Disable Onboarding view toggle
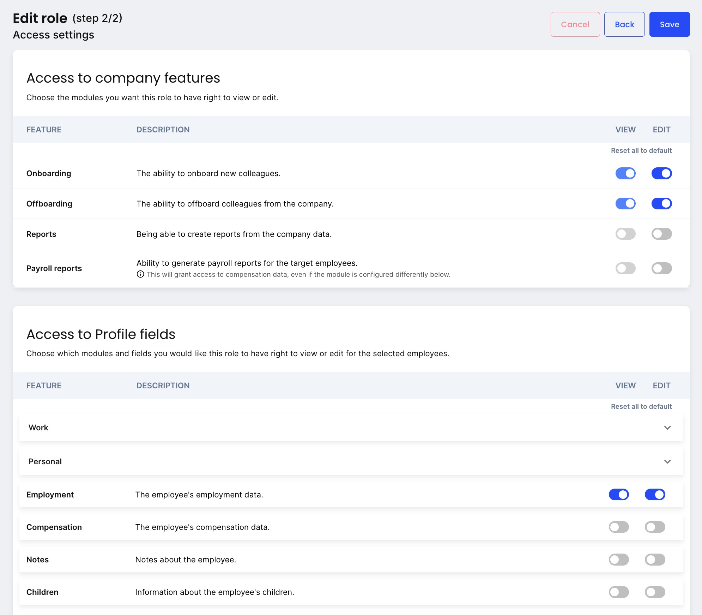 click(625, 173)
